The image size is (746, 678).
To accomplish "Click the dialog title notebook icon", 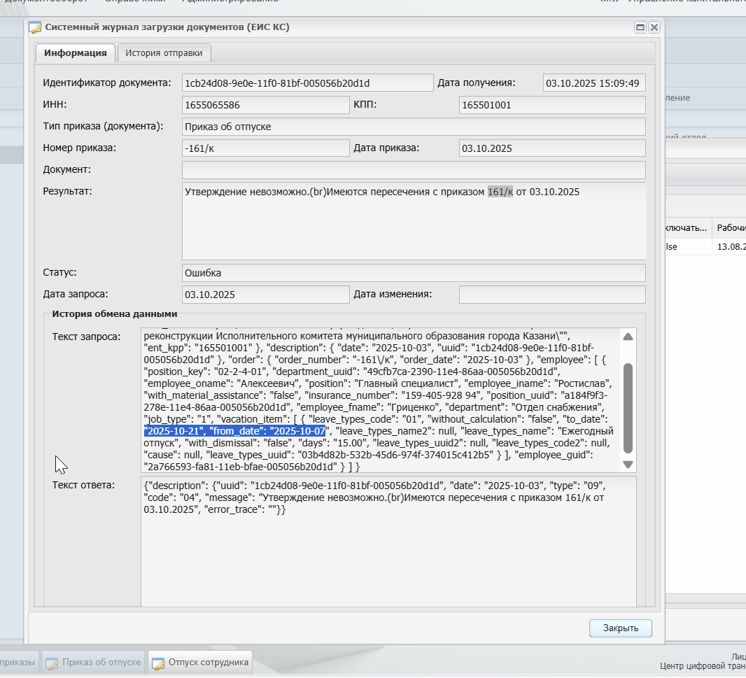I will (x=35, y=27).
